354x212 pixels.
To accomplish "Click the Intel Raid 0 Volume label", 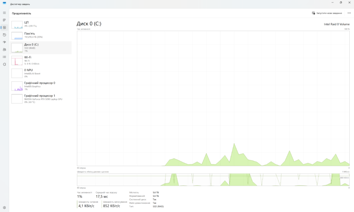I will (x=337, y=24).
